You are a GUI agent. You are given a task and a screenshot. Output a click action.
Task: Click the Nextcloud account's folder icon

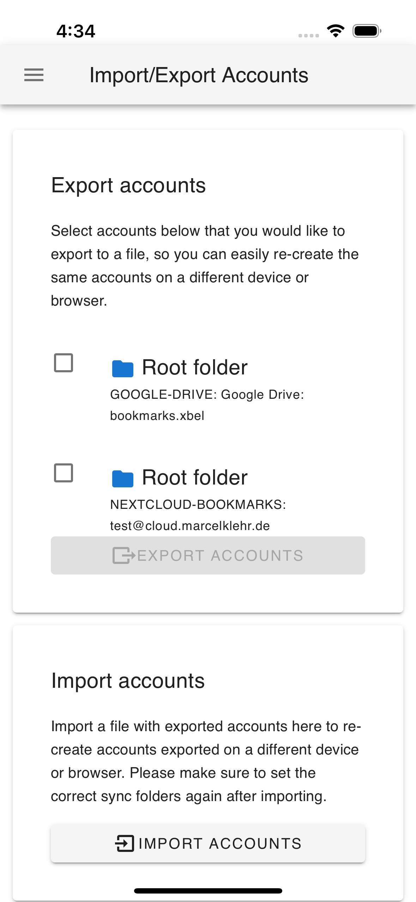click(122, 479)
